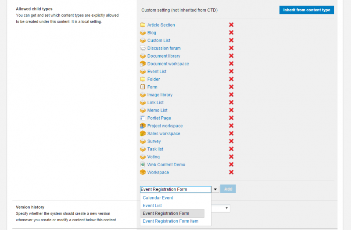Open the Link List link
The image size is (351, 230).
click(155, 103)
